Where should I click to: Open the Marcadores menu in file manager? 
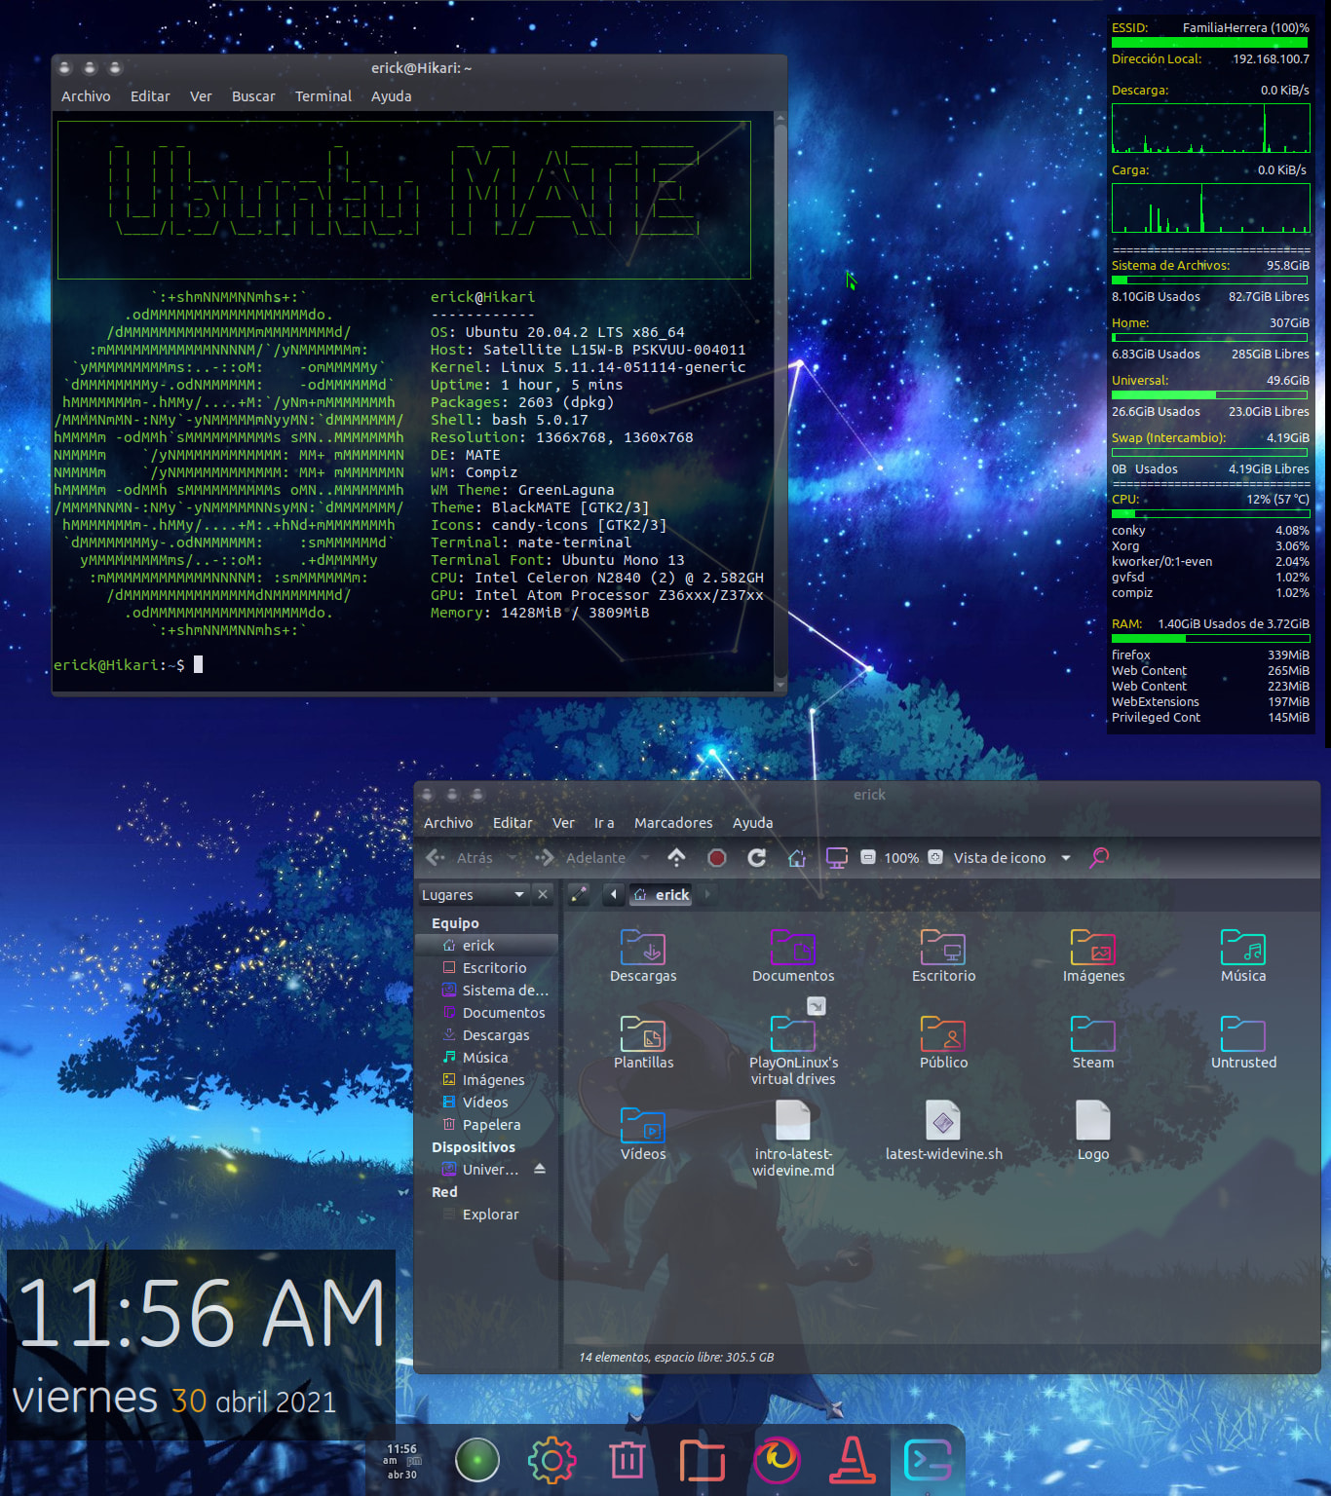click(672, 823)
